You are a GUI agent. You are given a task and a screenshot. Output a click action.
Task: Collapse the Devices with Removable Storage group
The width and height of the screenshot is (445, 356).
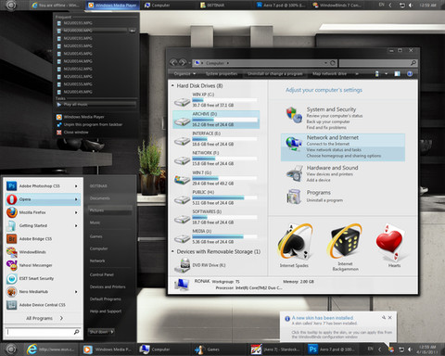pyautogui.click(x=172, y=251)
